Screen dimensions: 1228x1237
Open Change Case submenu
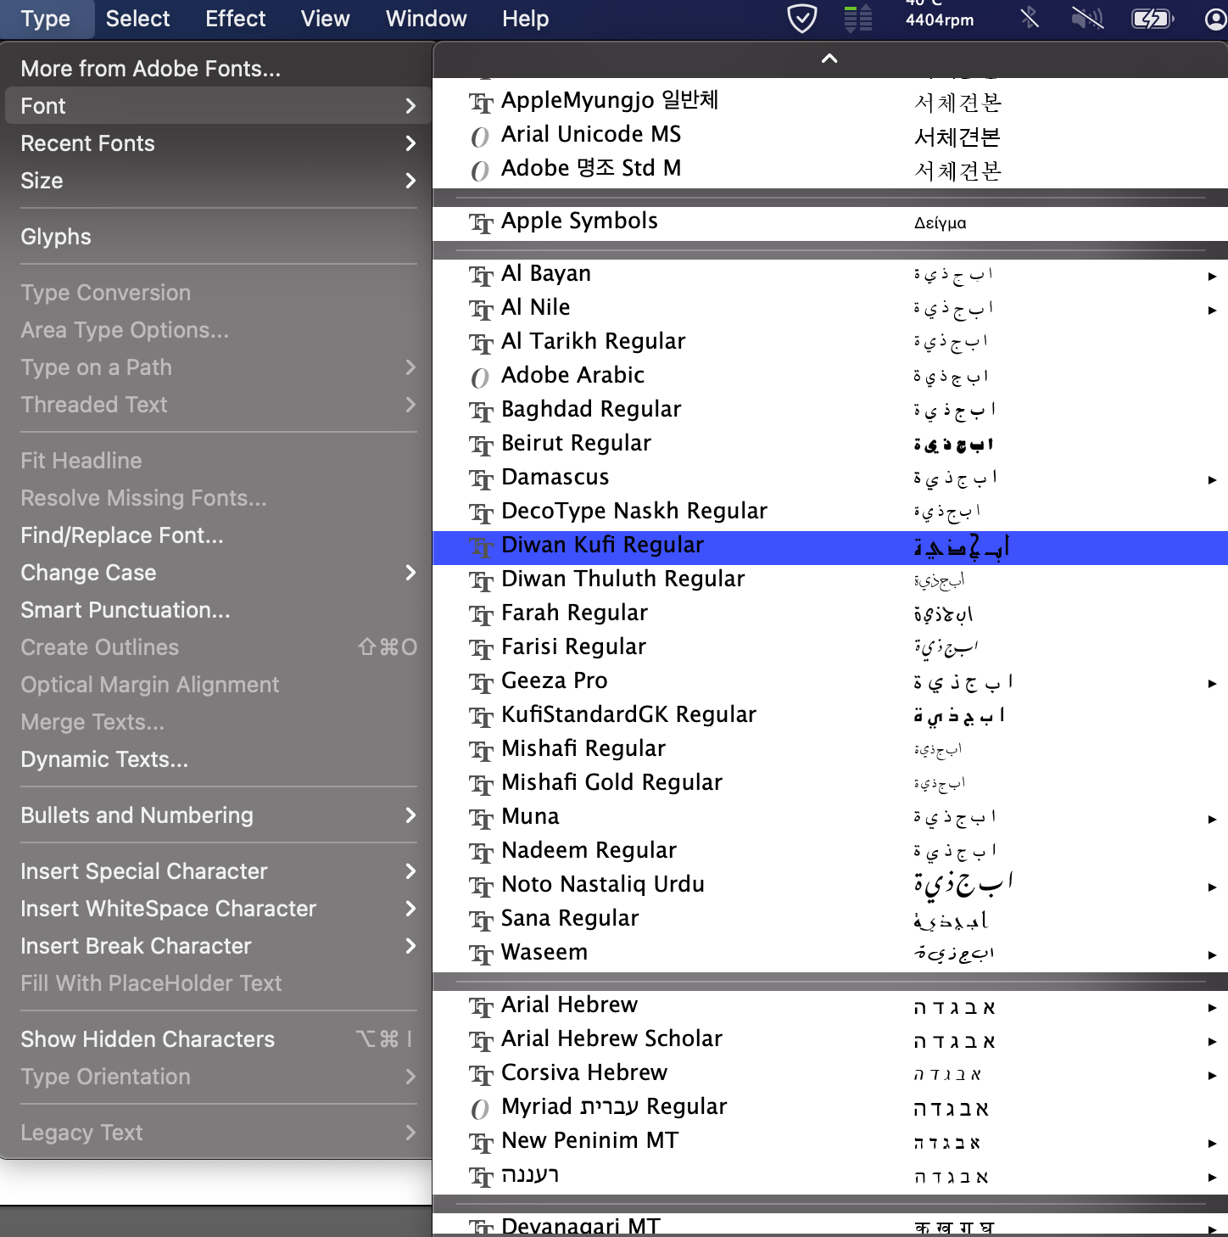(x=217, y=573)
